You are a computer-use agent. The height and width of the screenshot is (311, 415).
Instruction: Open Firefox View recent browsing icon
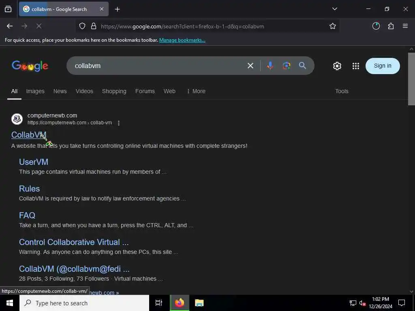tap(8, 9)
